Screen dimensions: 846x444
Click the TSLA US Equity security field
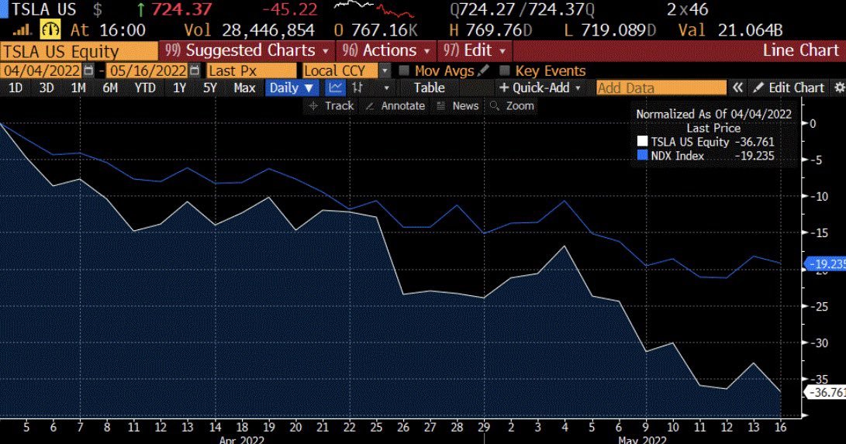tap(79, 51)
